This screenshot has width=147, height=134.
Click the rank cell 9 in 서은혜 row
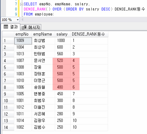coord(89,114)
